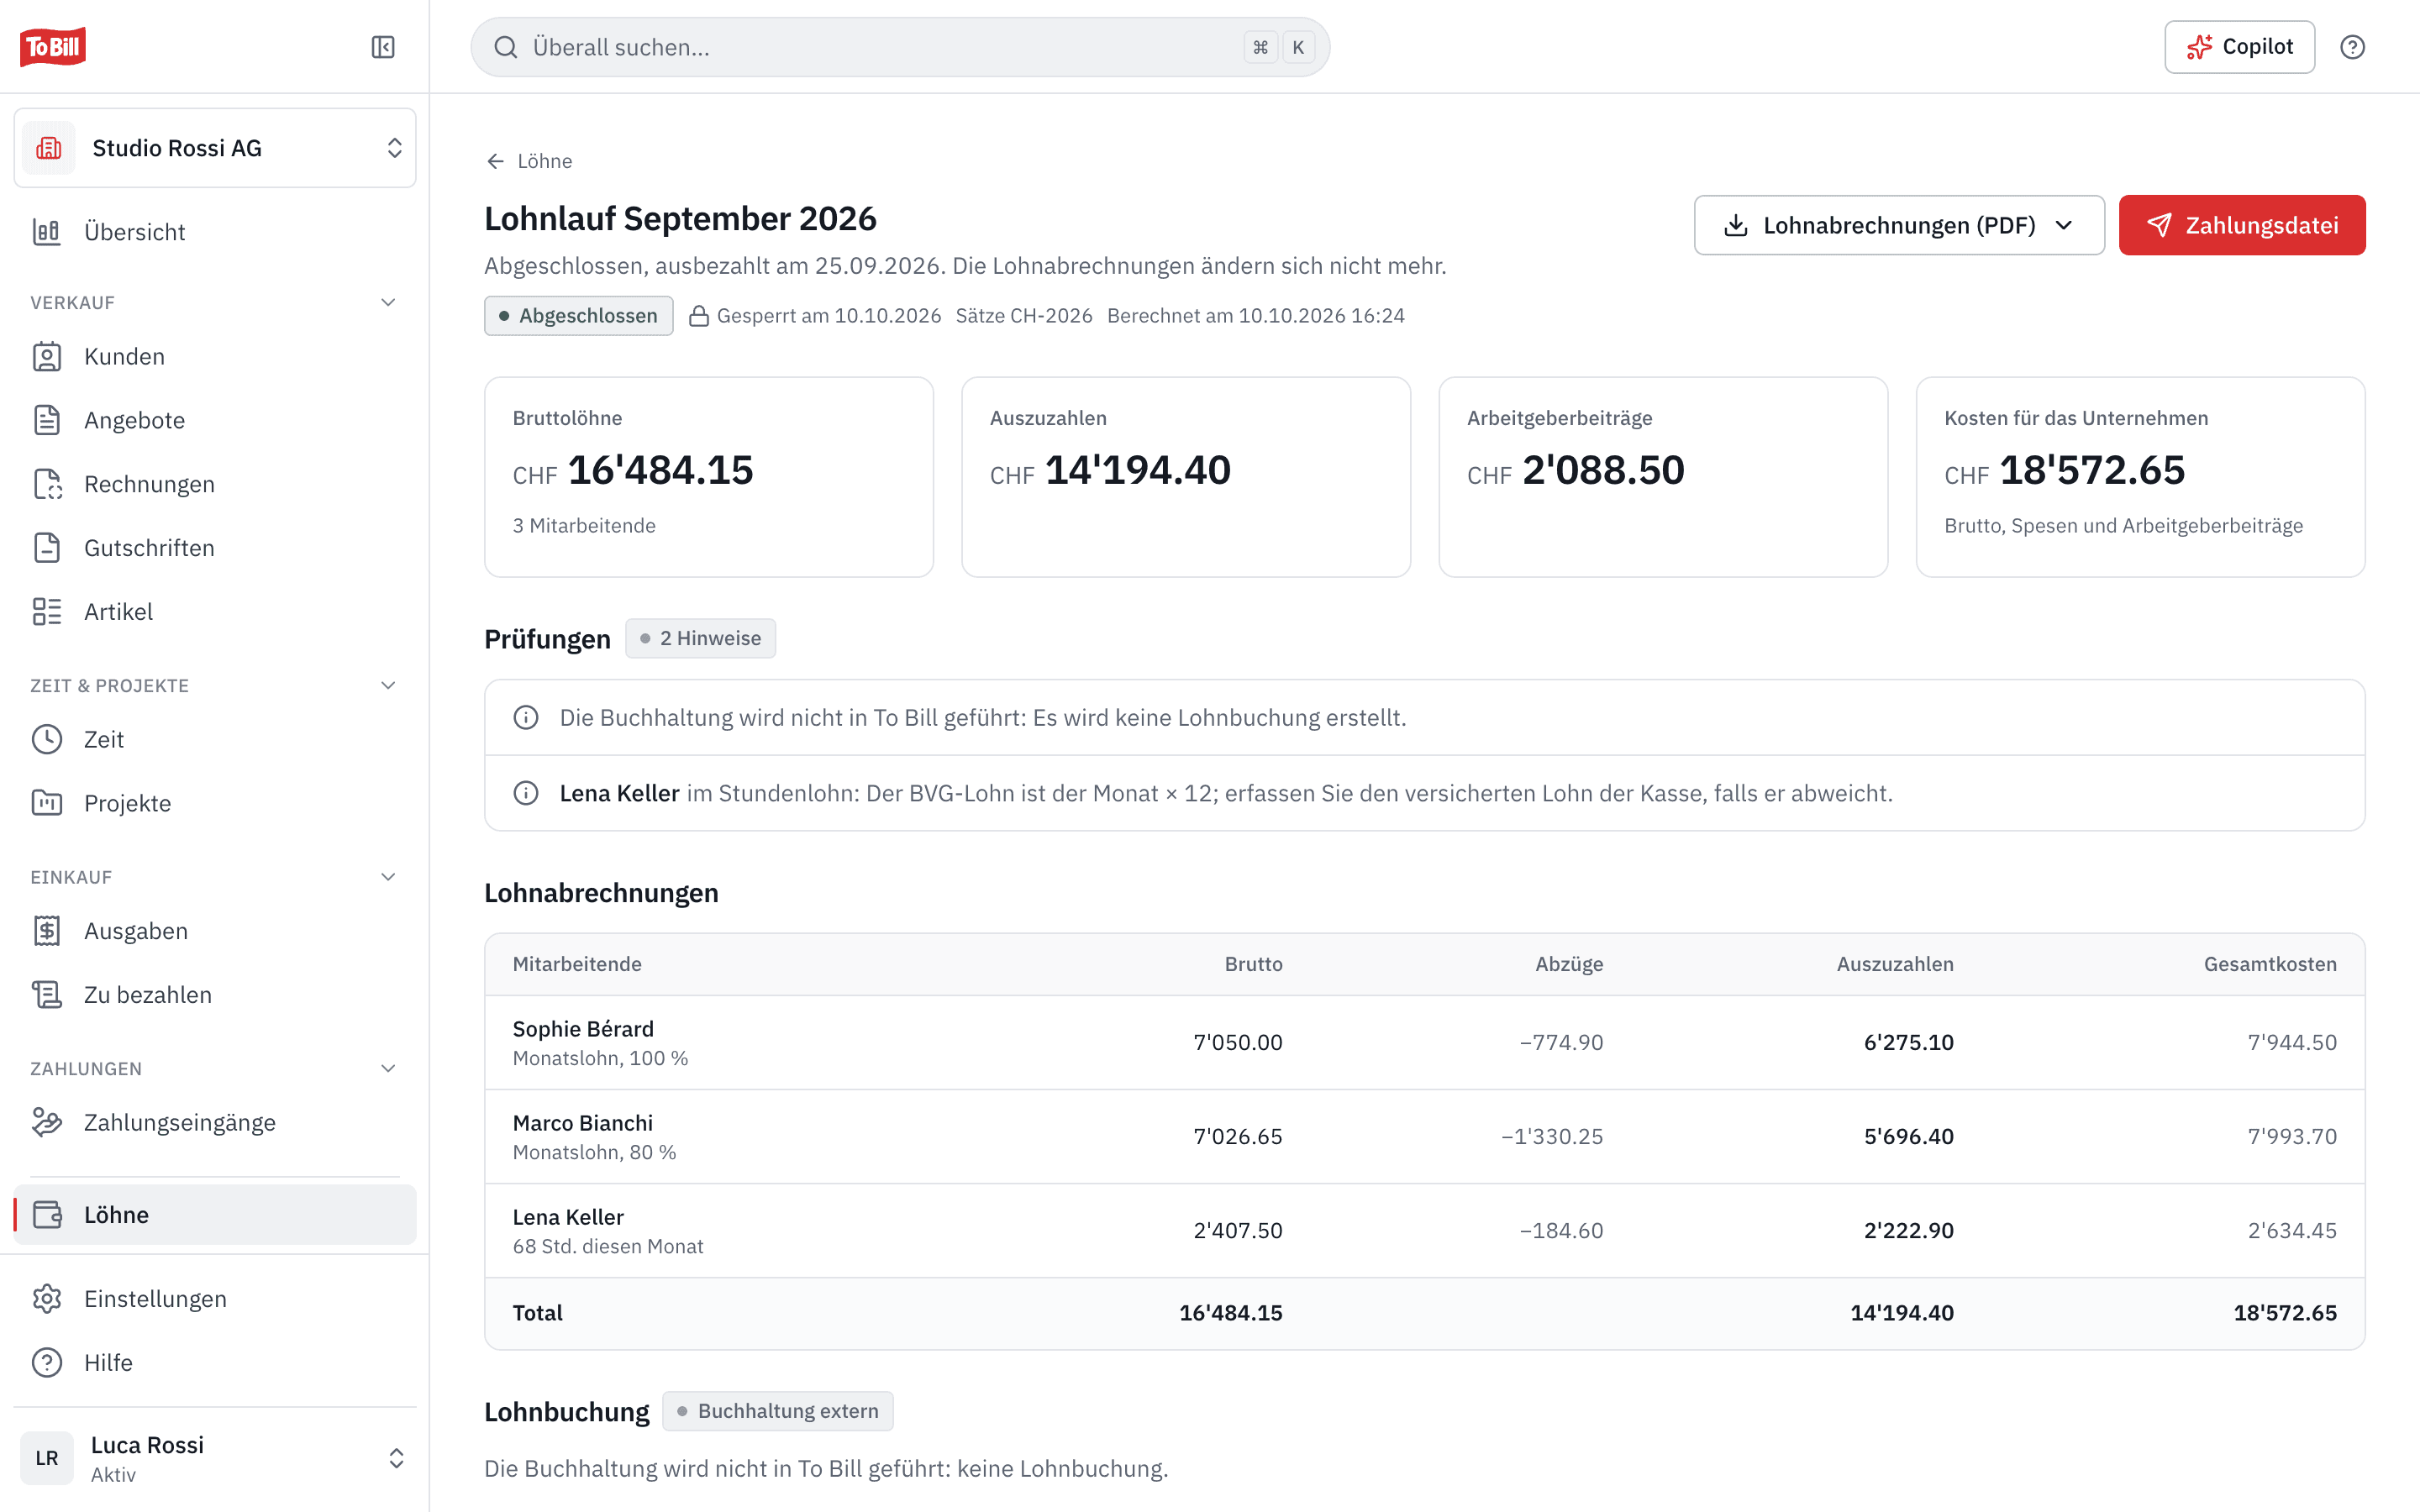Click the Buchhaltung extern badge

[778, 1411]
